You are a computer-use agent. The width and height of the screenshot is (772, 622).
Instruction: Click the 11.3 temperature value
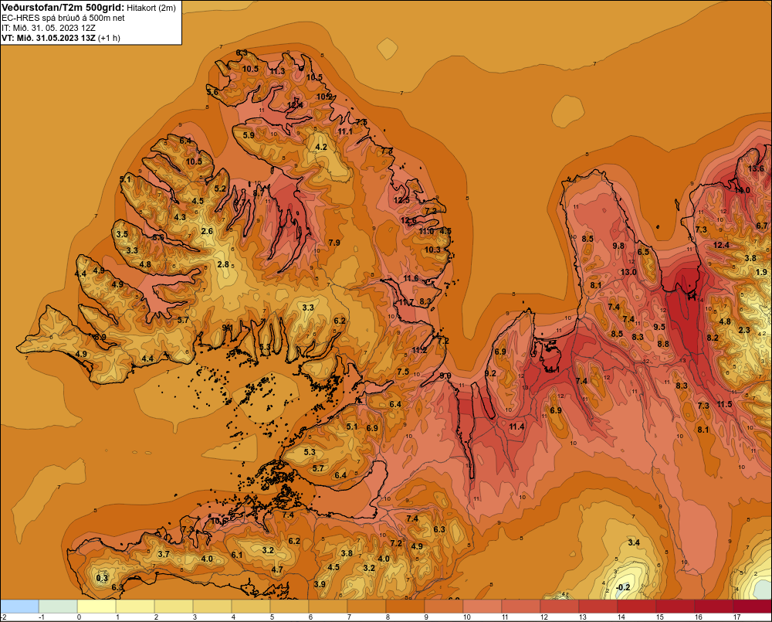pyautogui.click(x=277, y=71)
